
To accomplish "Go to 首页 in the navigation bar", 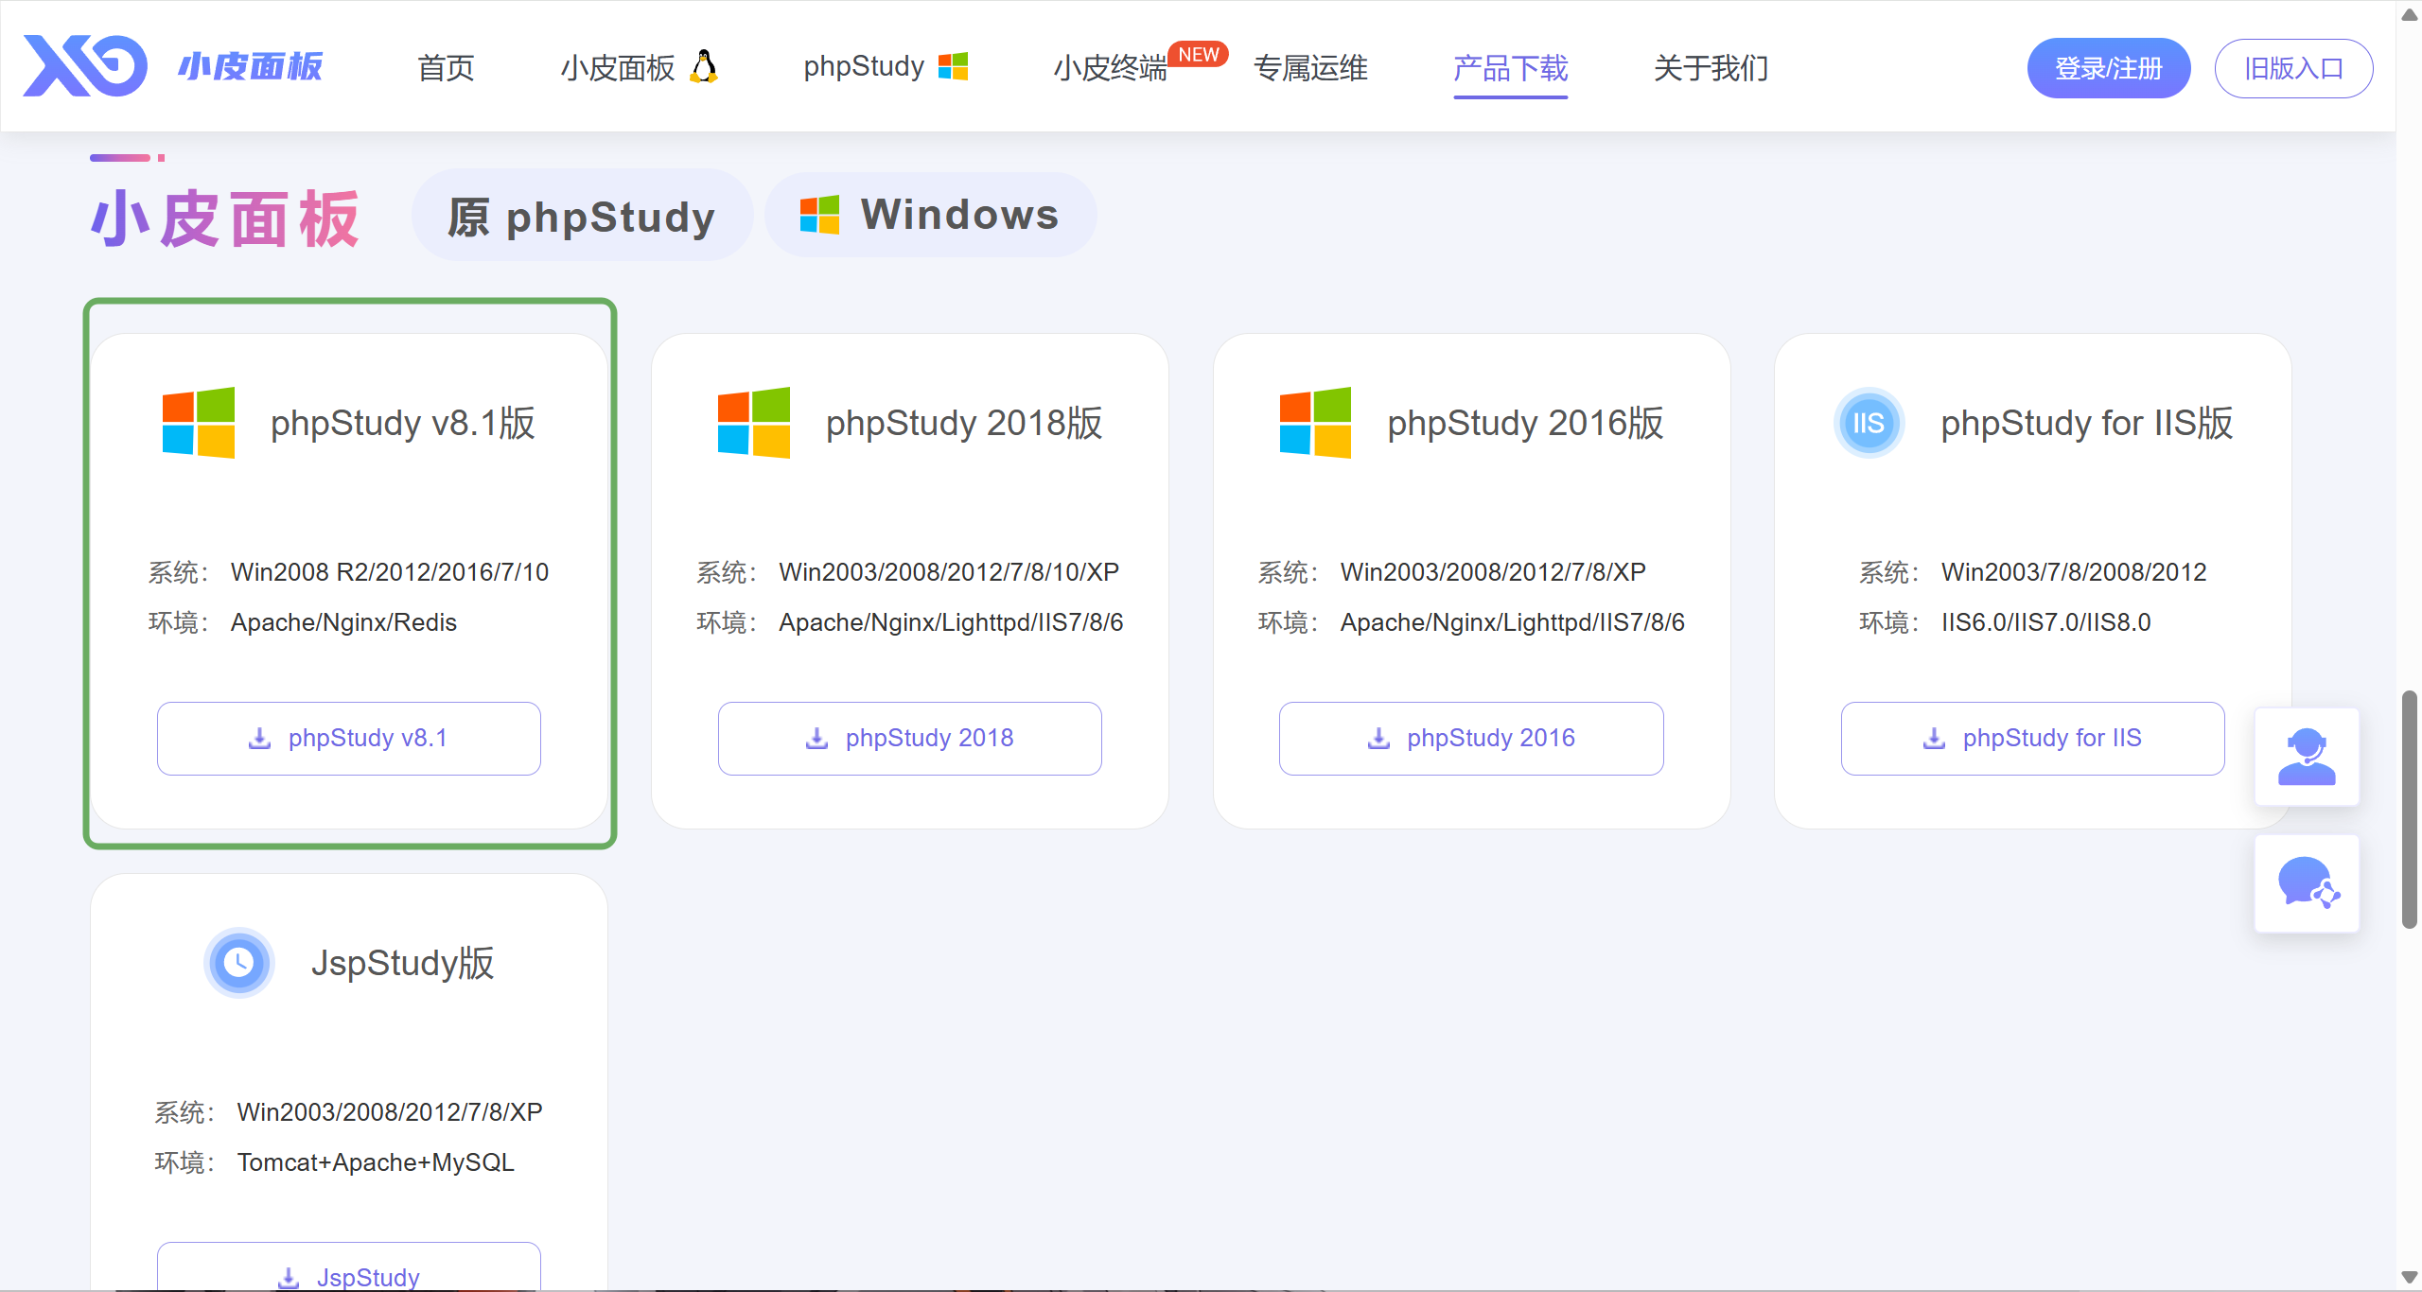I will 446,68.
